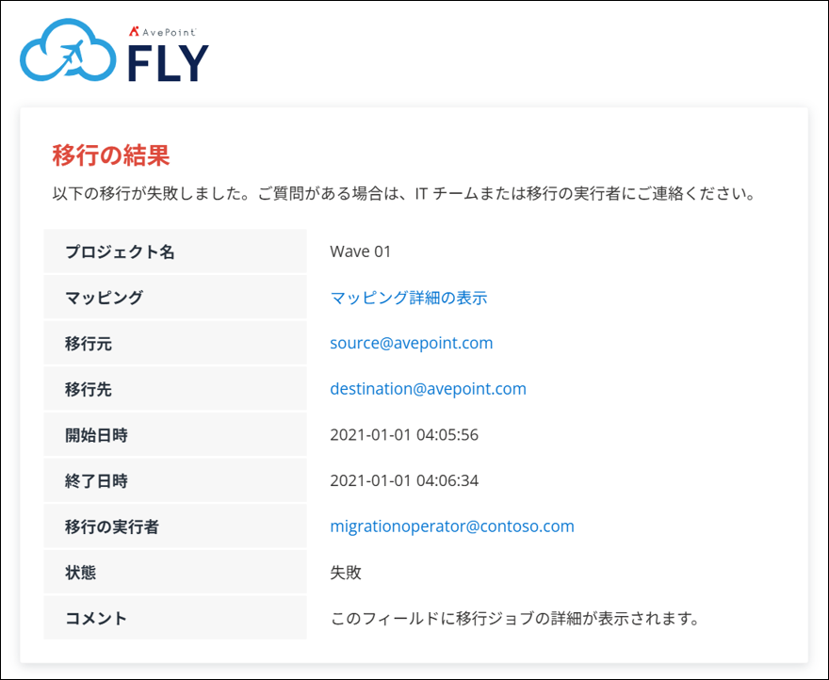The height and width of the screenshot is (680, 829).
Task: Click the 移行元 row label
Action: 88,344
